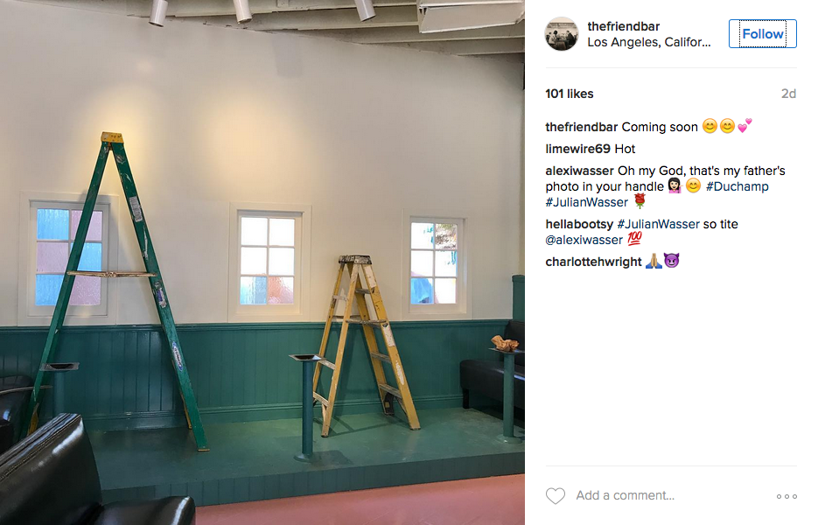Visit hellabootsy commenter profile
Image resolution: width=818 pixels, height=525 pixels.
(579, 224)
